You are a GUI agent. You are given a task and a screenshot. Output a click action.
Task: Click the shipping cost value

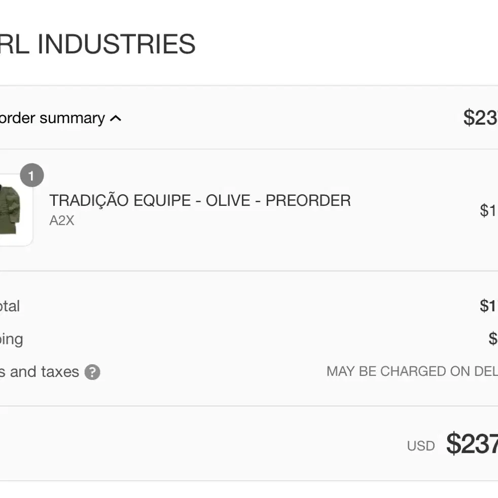(x=493, y=339)
